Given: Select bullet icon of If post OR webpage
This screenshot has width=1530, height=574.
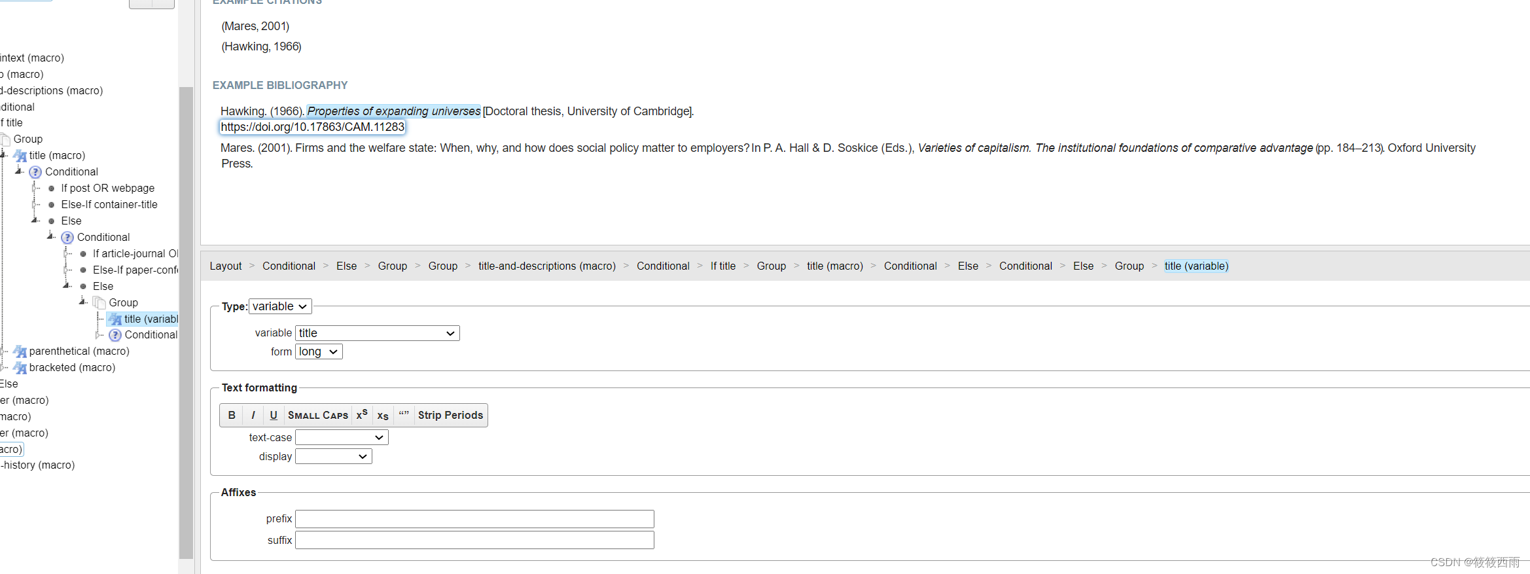Looking at the screenshot, I should click(x=52, y=188).
